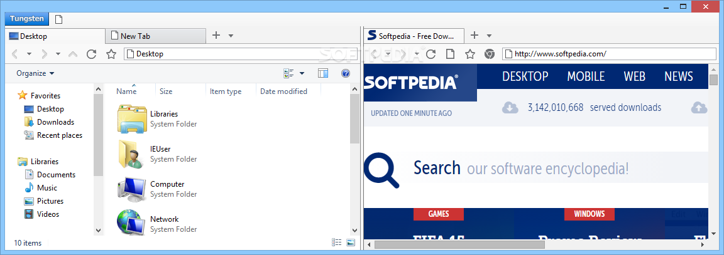Click the Desktop address field
This screenshot has height=255, width=724.
pyautogui.click(x=241, y=54)
